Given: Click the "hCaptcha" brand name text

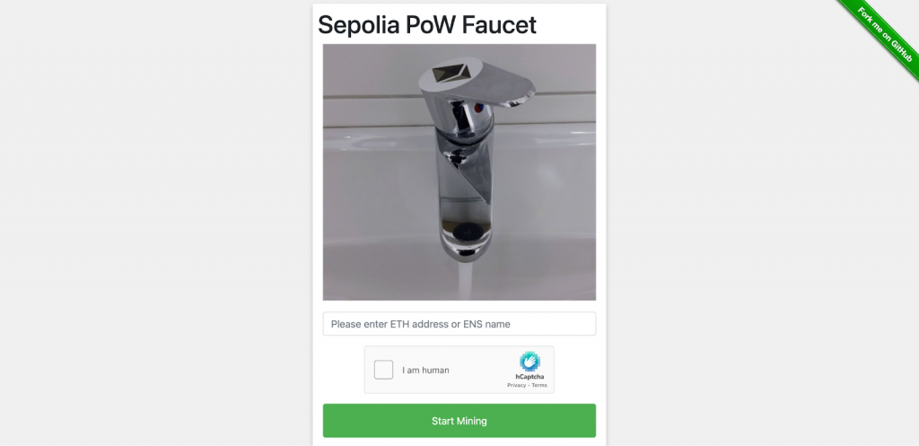Looking at the screenshot, I should [x=530, y=377].
